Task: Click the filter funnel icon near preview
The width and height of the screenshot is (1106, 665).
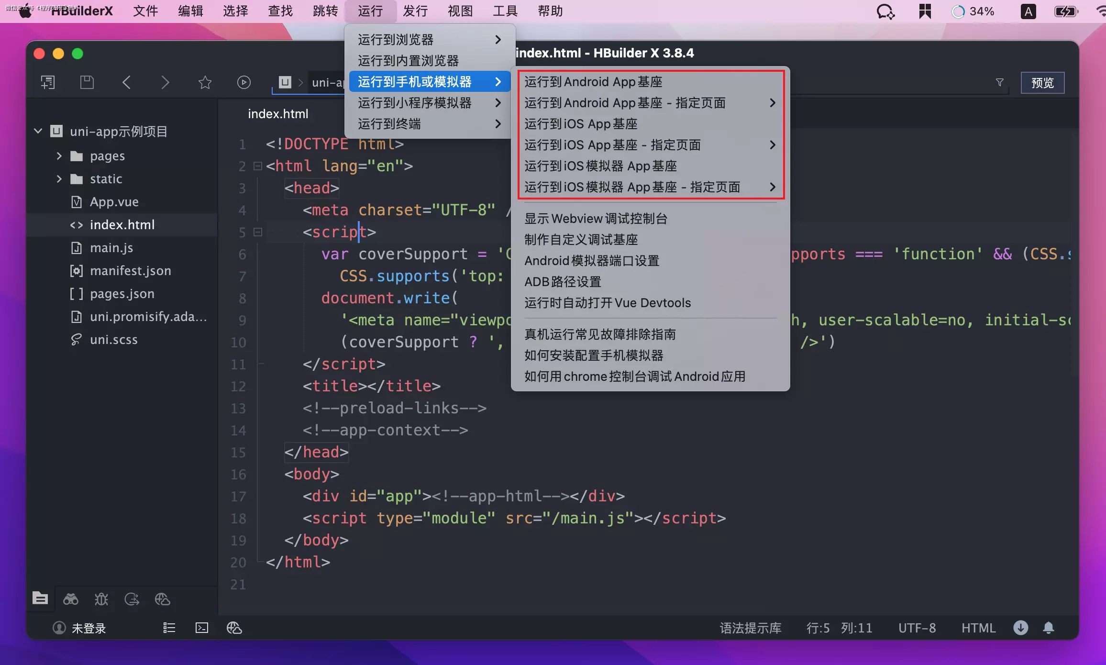Action: point(999,82)
